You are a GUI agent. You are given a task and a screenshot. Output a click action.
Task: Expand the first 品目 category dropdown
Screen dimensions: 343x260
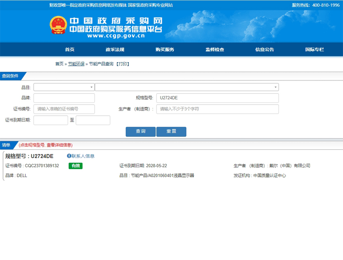pyautogui.click(x=64, y=87)
